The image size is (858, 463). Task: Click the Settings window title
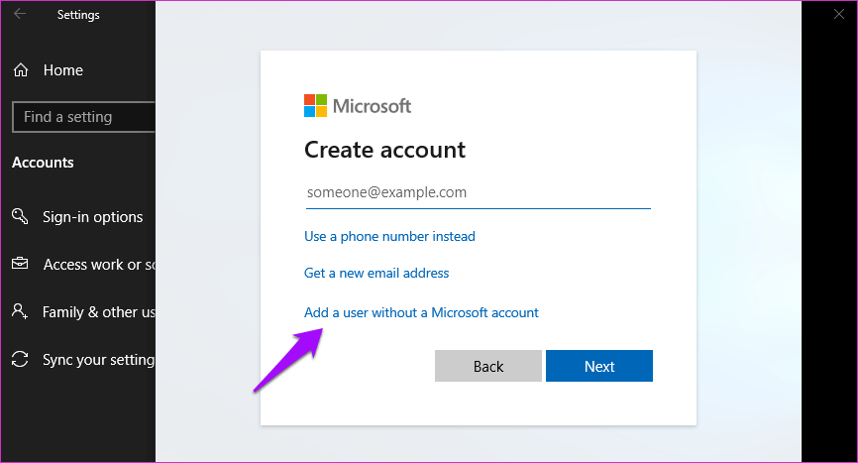(x=78, y=15)
